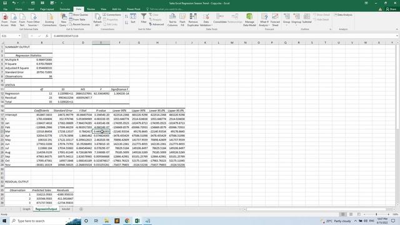Select the Mar row label cell
400x225 pixels.
pyautogui.click(x=17, y=131)
